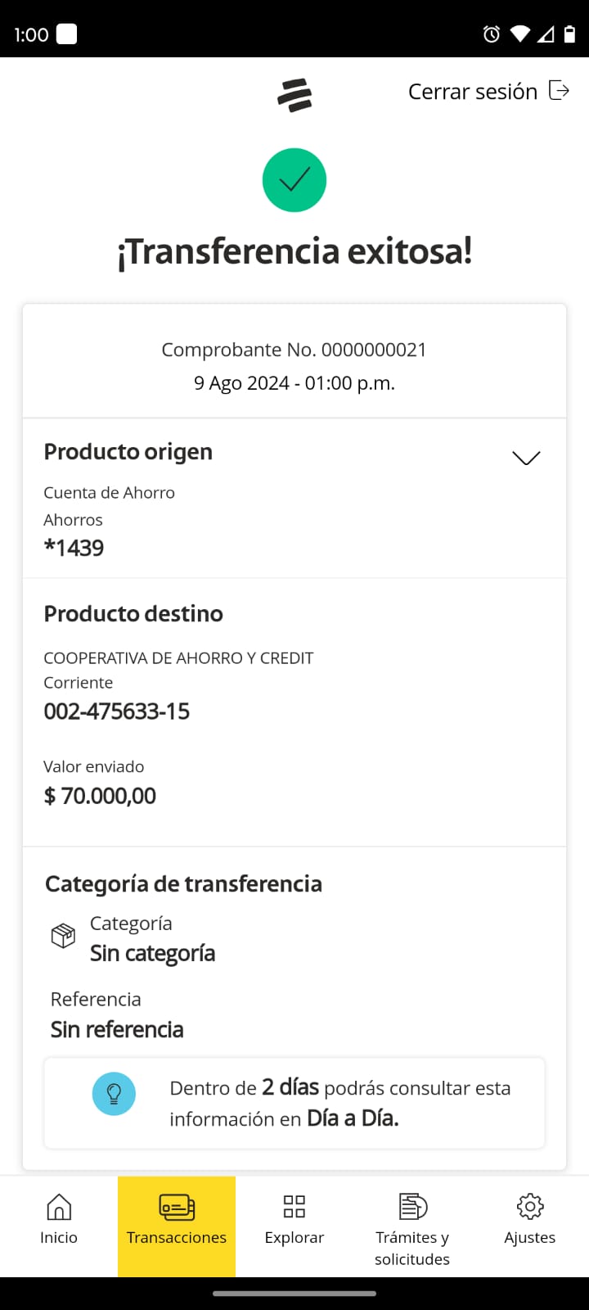
Task: Tap the Valor enviado amount $70.000,00
Action: coord(100,796)
